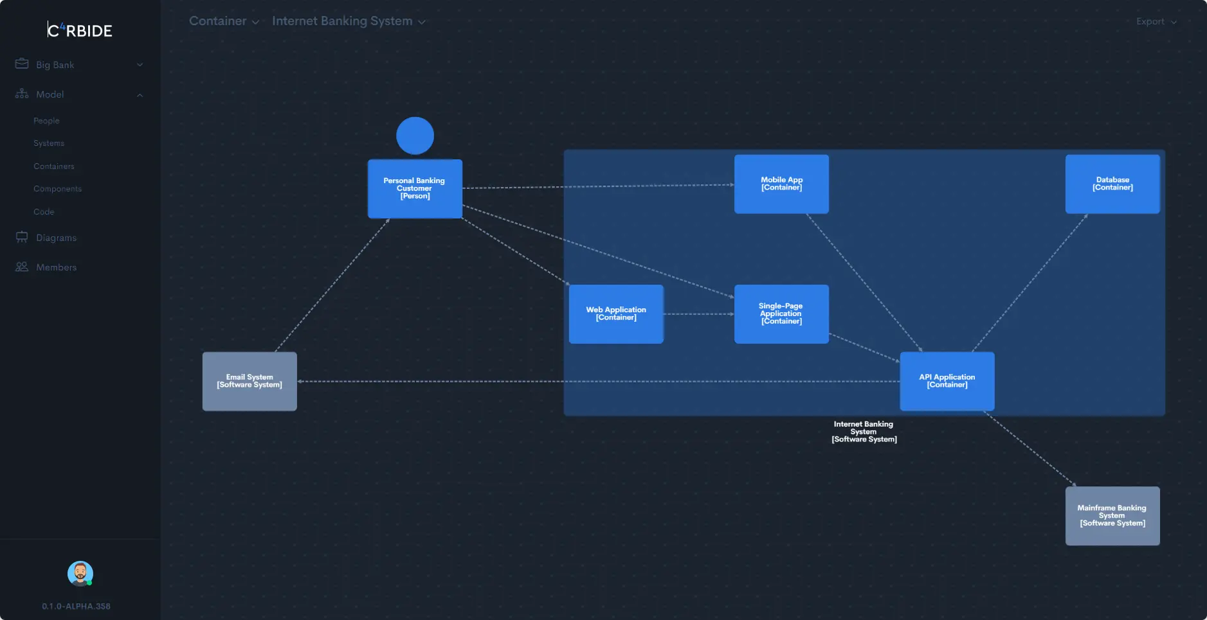Select the Single-Page Application container node
The height and width of the screenshot is (620, 1207).
click(781, 314)
